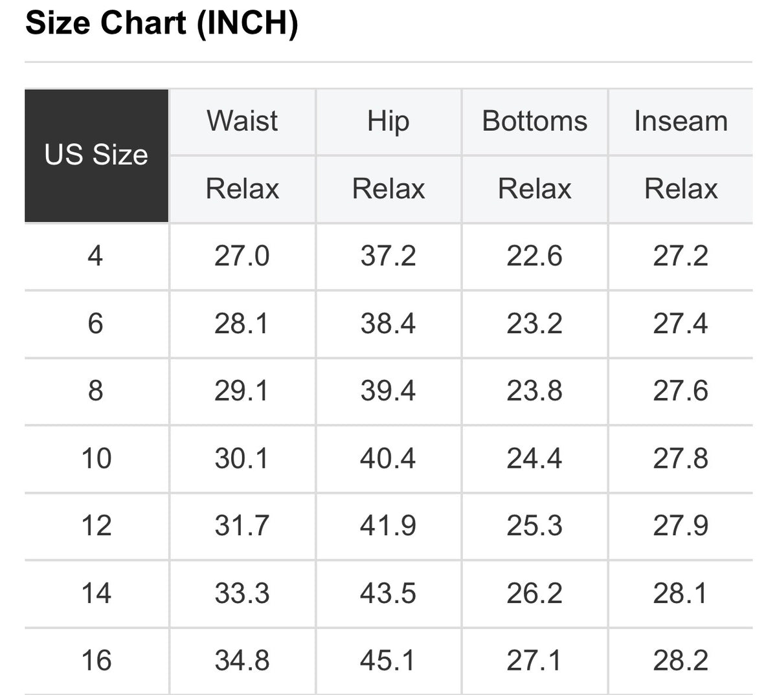Select the size 12 row label
This screenshot has width=777, height=695.
(x=96, y=525)
